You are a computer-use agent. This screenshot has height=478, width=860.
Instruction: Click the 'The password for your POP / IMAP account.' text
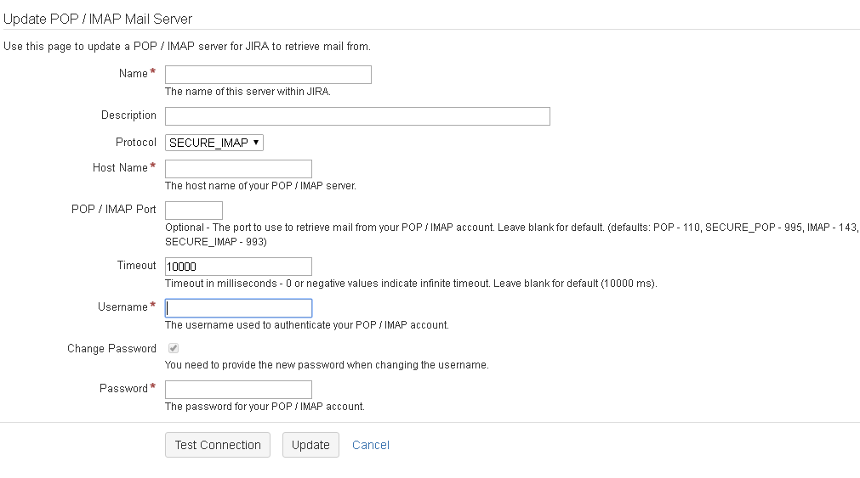pyautogui.click(x=265, y=407)
